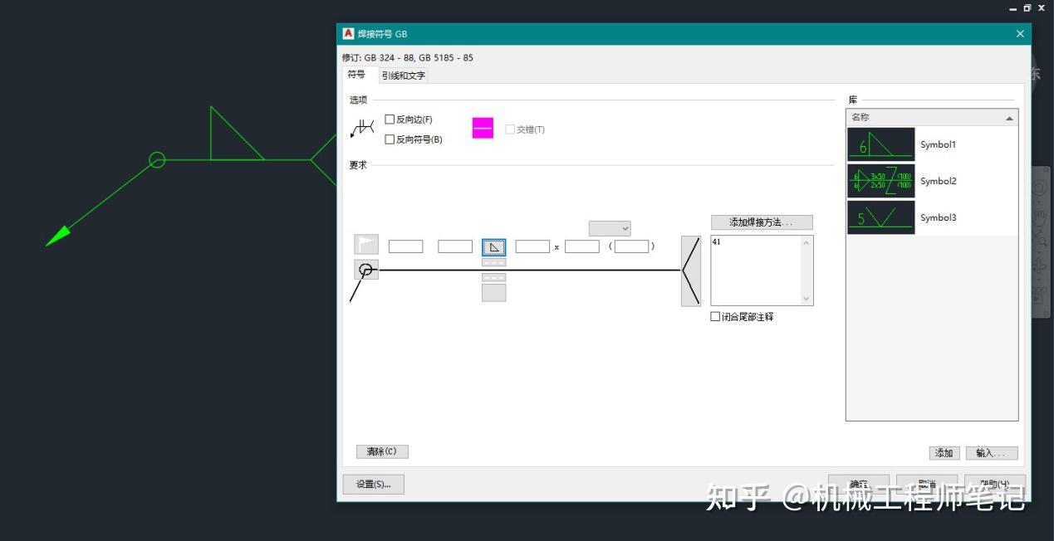
Task: Select the field weld flag icon
Action: coord(366,245)
